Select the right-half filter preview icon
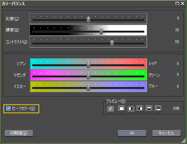 (131, 109)
